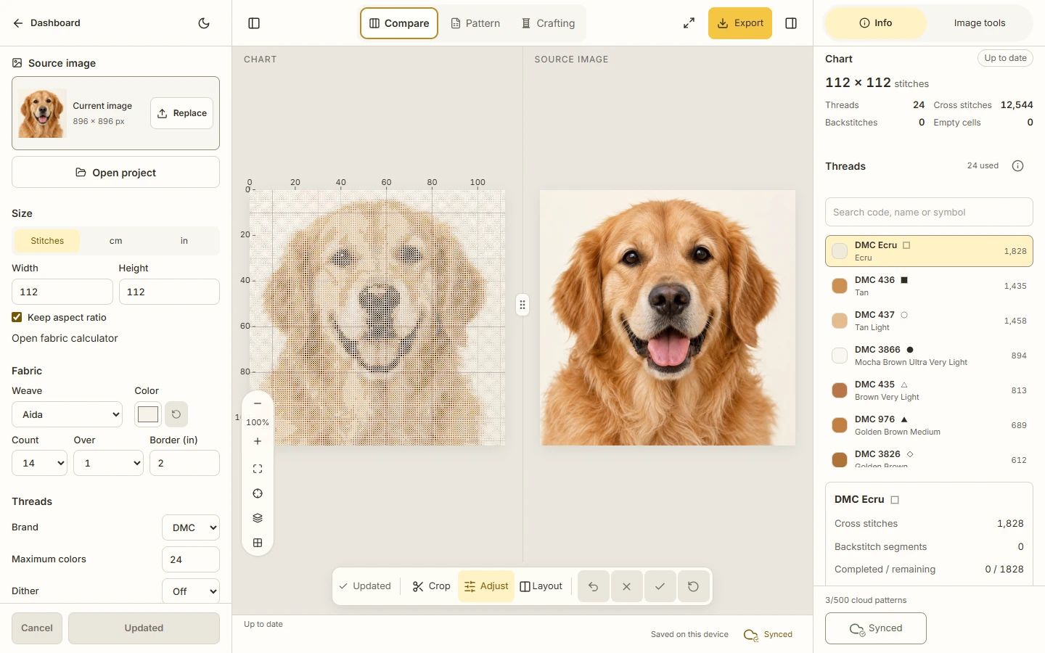Uncheck Keep aspect ratio
The image size is (1045, 653).
click(x=17, y=317)
